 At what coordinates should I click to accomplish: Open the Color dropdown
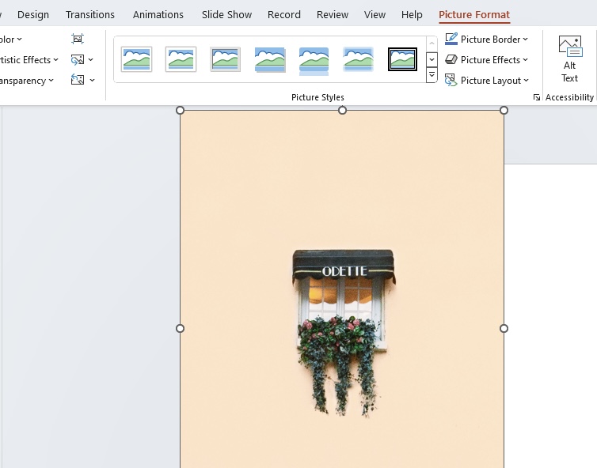click(x=10, y=40)
